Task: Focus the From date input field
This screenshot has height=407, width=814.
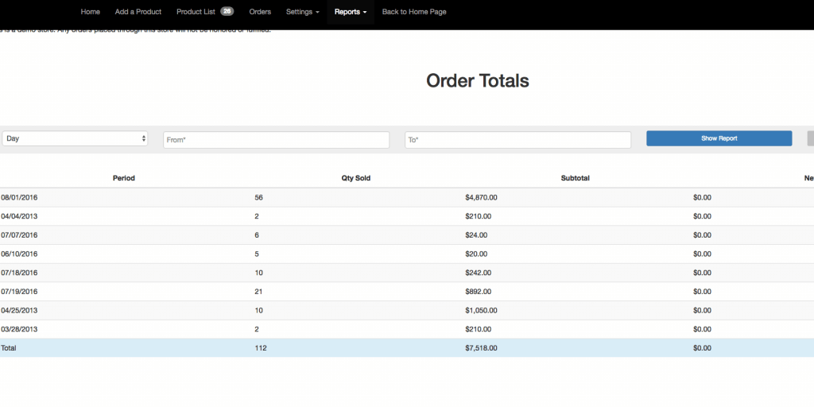Action: click(276, 140)
